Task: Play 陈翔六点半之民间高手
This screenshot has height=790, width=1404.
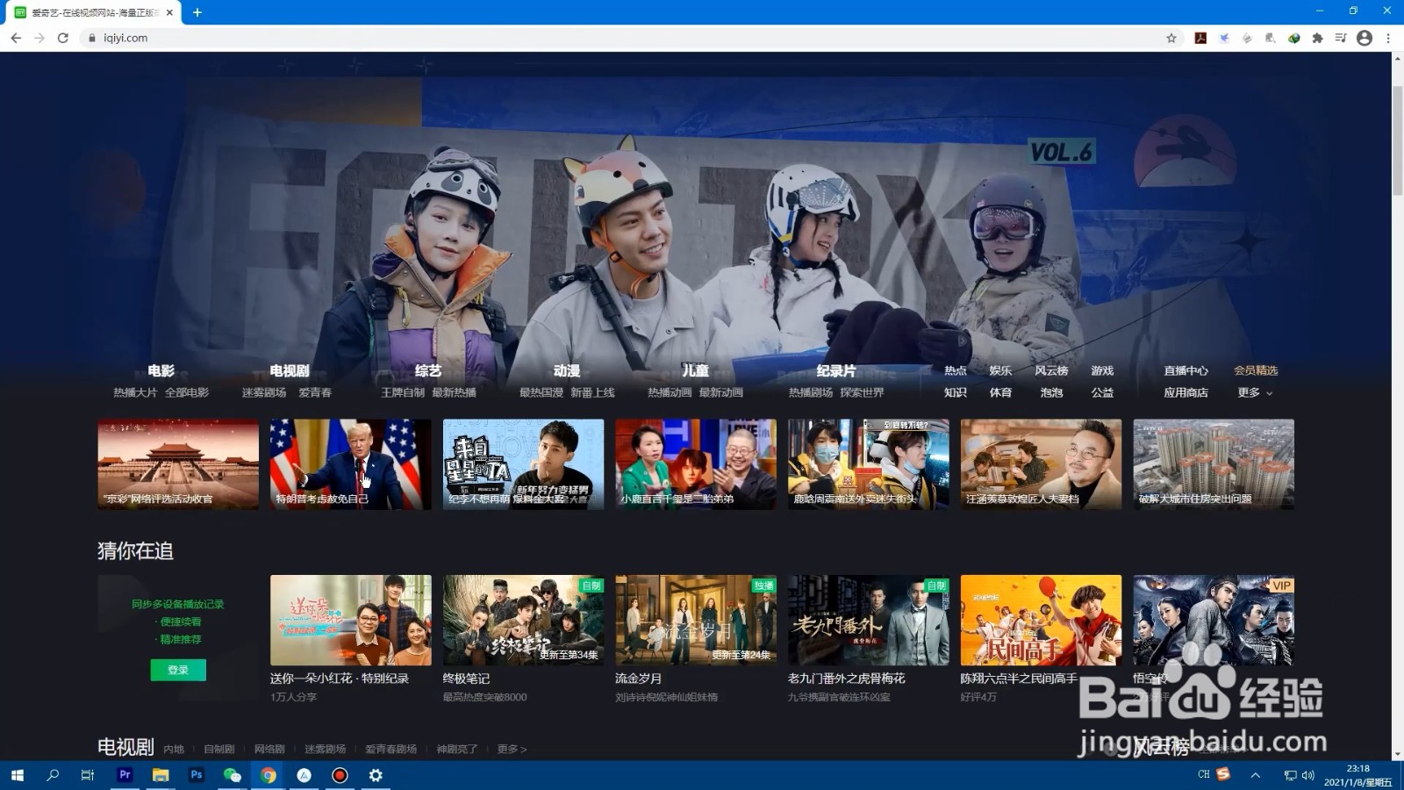Action: click(x=1041, y=620)
